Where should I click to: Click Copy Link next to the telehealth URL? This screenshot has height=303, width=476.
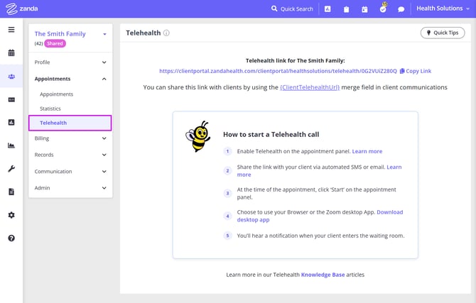[x=416, y=71]
